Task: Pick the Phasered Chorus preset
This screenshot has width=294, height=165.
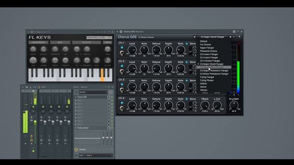Action: click(208, 51)
